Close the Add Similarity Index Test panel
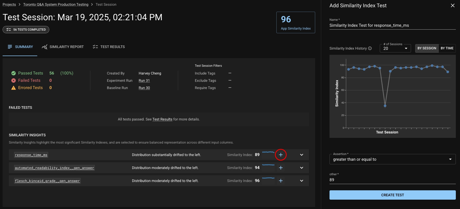The image size is (460, 209). click(452, 5)
